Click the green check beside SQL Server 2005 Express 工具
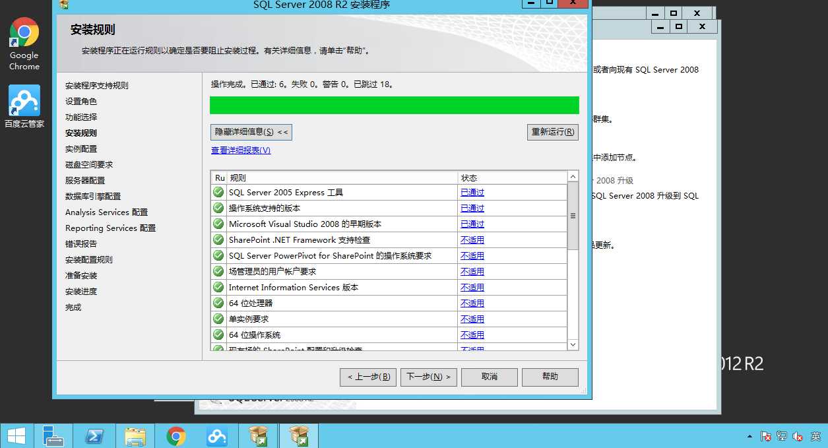The width and height of the screenshot is (828, 448). pos(218,192)
